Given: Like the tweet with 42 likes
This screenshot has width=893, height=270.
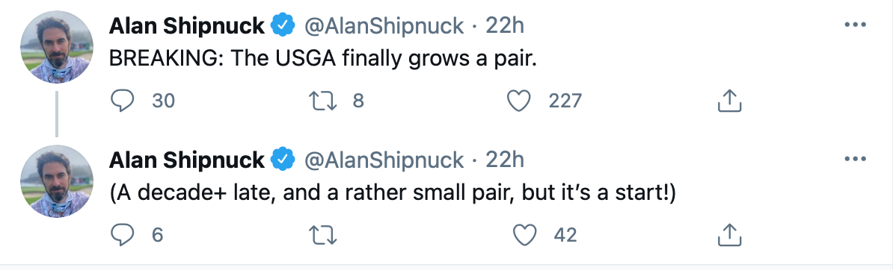Looking at the screenshot, I should (x=524, y=236).
